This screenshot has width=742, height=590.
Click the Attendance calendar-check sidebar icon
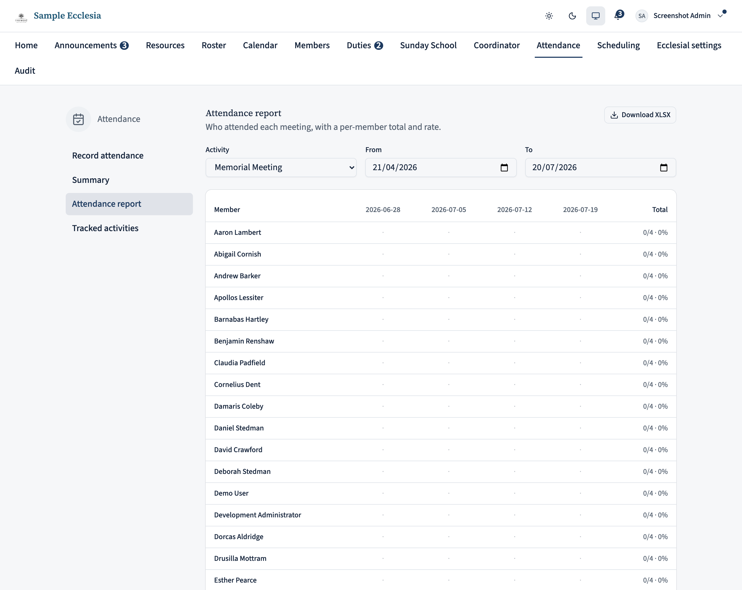pyautogui.click(x=78, y=119)
